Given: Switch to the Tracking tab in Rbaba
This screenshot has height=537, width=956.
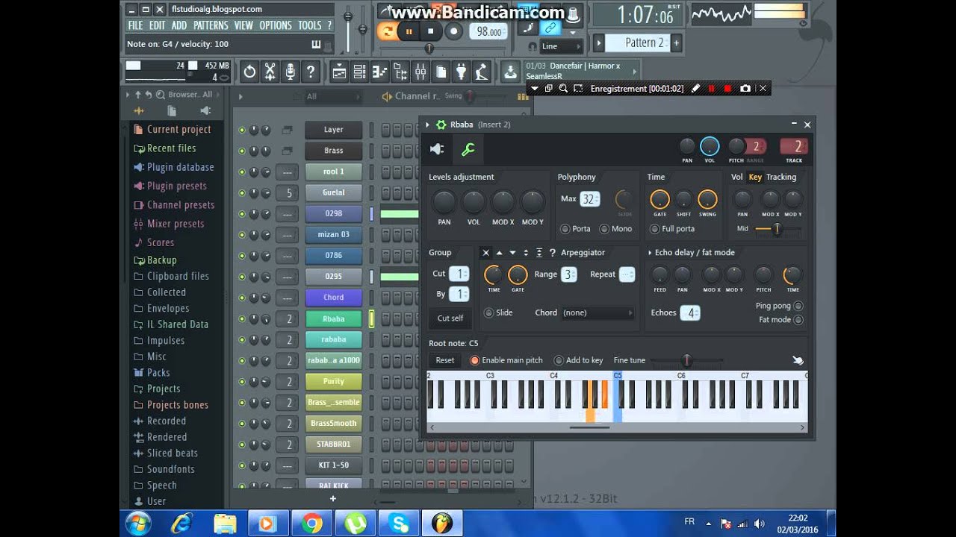Looking at the screenshot, I should click(781, 177).
